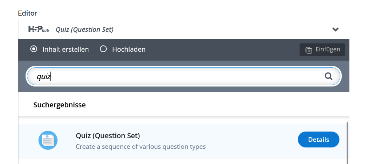Screen dimensions: 368x164
Task: Click the search magnifier icon
Action: point(328,76)
